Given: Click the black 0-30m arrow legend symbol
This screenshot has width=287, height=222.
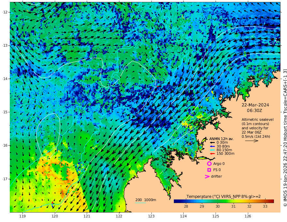Looking at the screenshot, I should point(212,142).
